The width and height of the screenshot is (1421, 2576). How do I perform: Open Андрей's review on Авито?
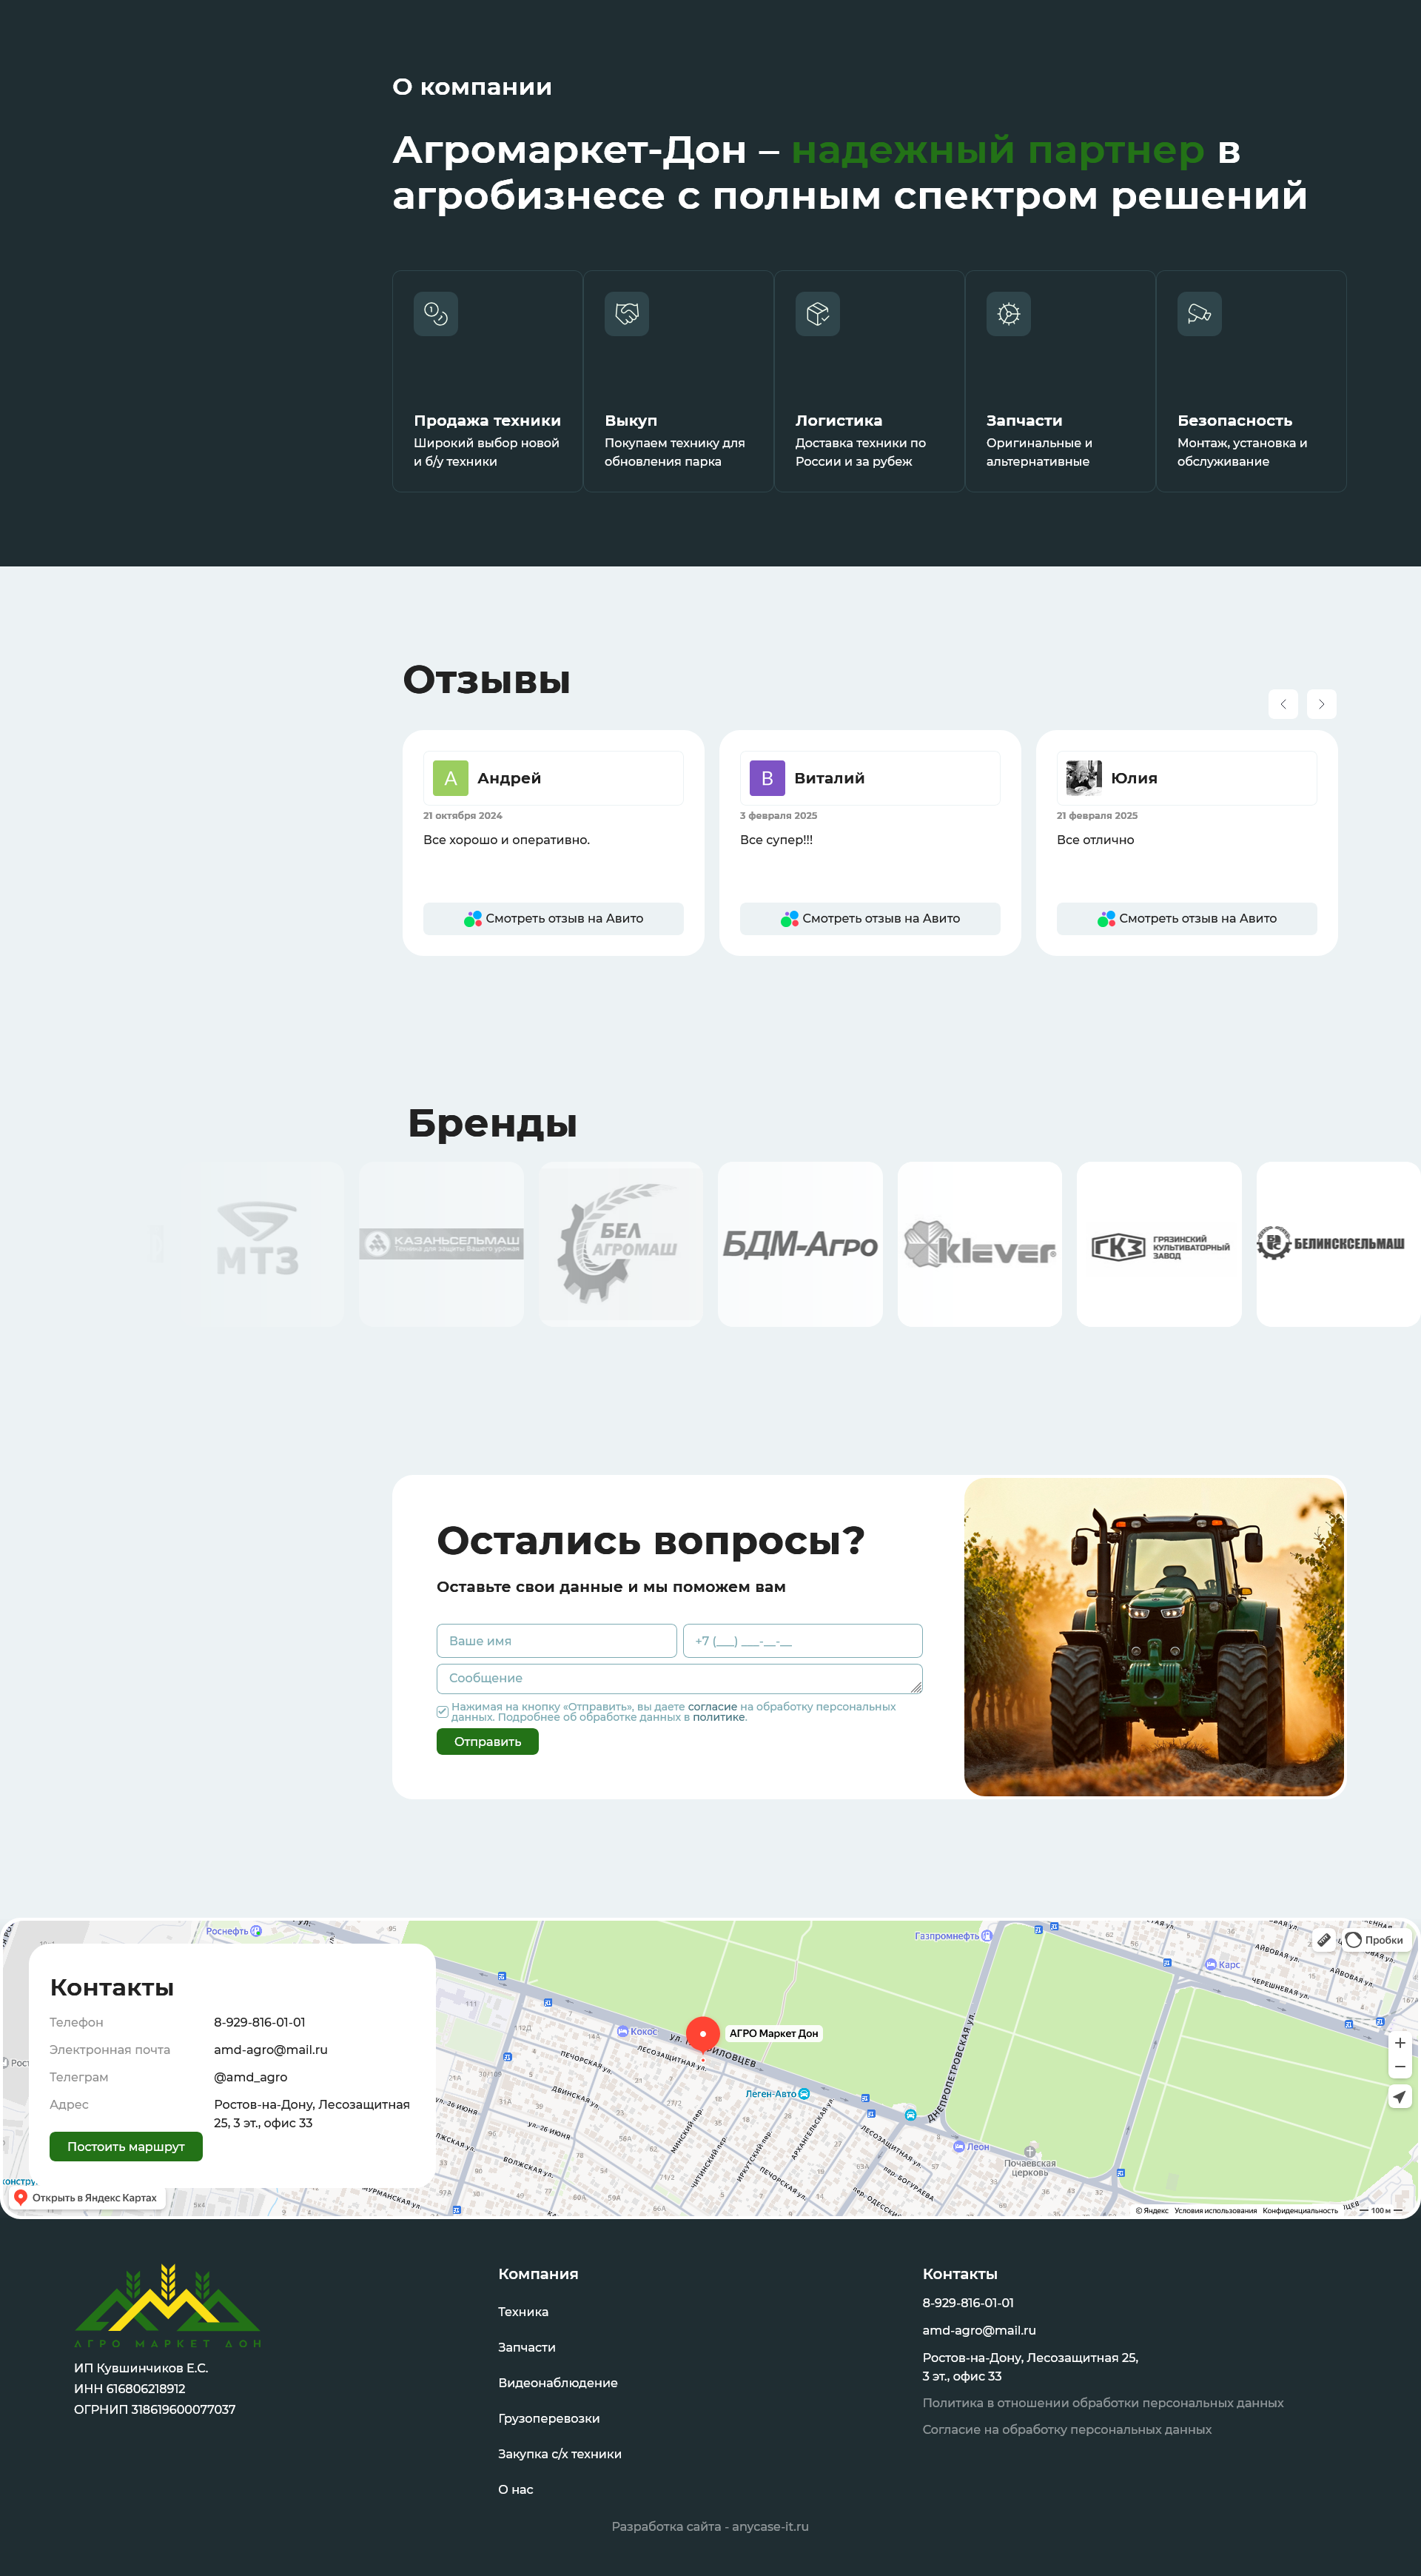(x=554, y=918)
